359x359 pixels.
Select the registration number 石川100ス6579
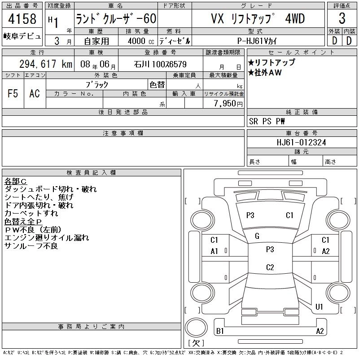[160, 64]
